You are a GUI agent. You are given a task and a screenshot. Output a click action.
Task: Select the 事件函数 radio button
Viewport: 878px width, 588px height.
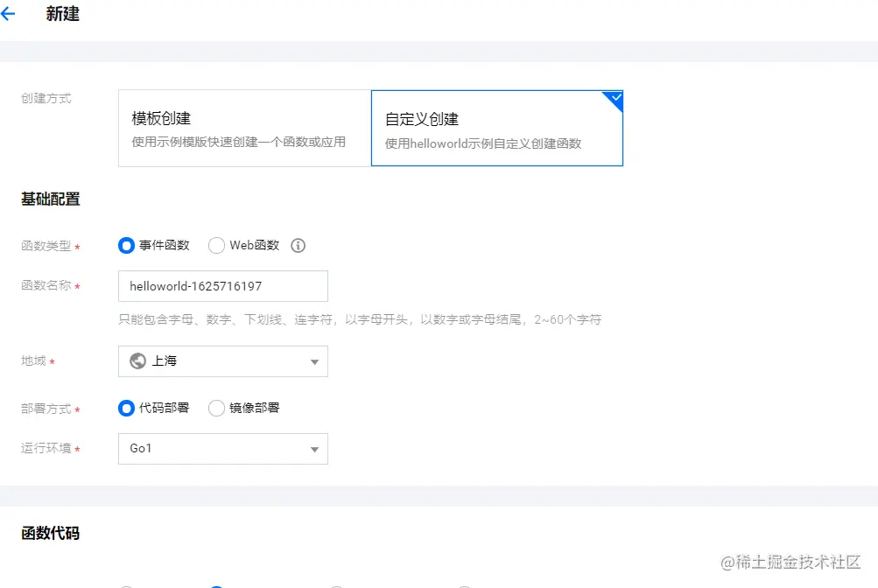(x=127, y=246)
